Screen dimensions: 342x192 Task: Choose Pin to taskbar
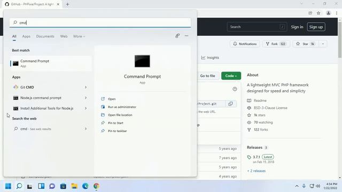coord(118,131)
